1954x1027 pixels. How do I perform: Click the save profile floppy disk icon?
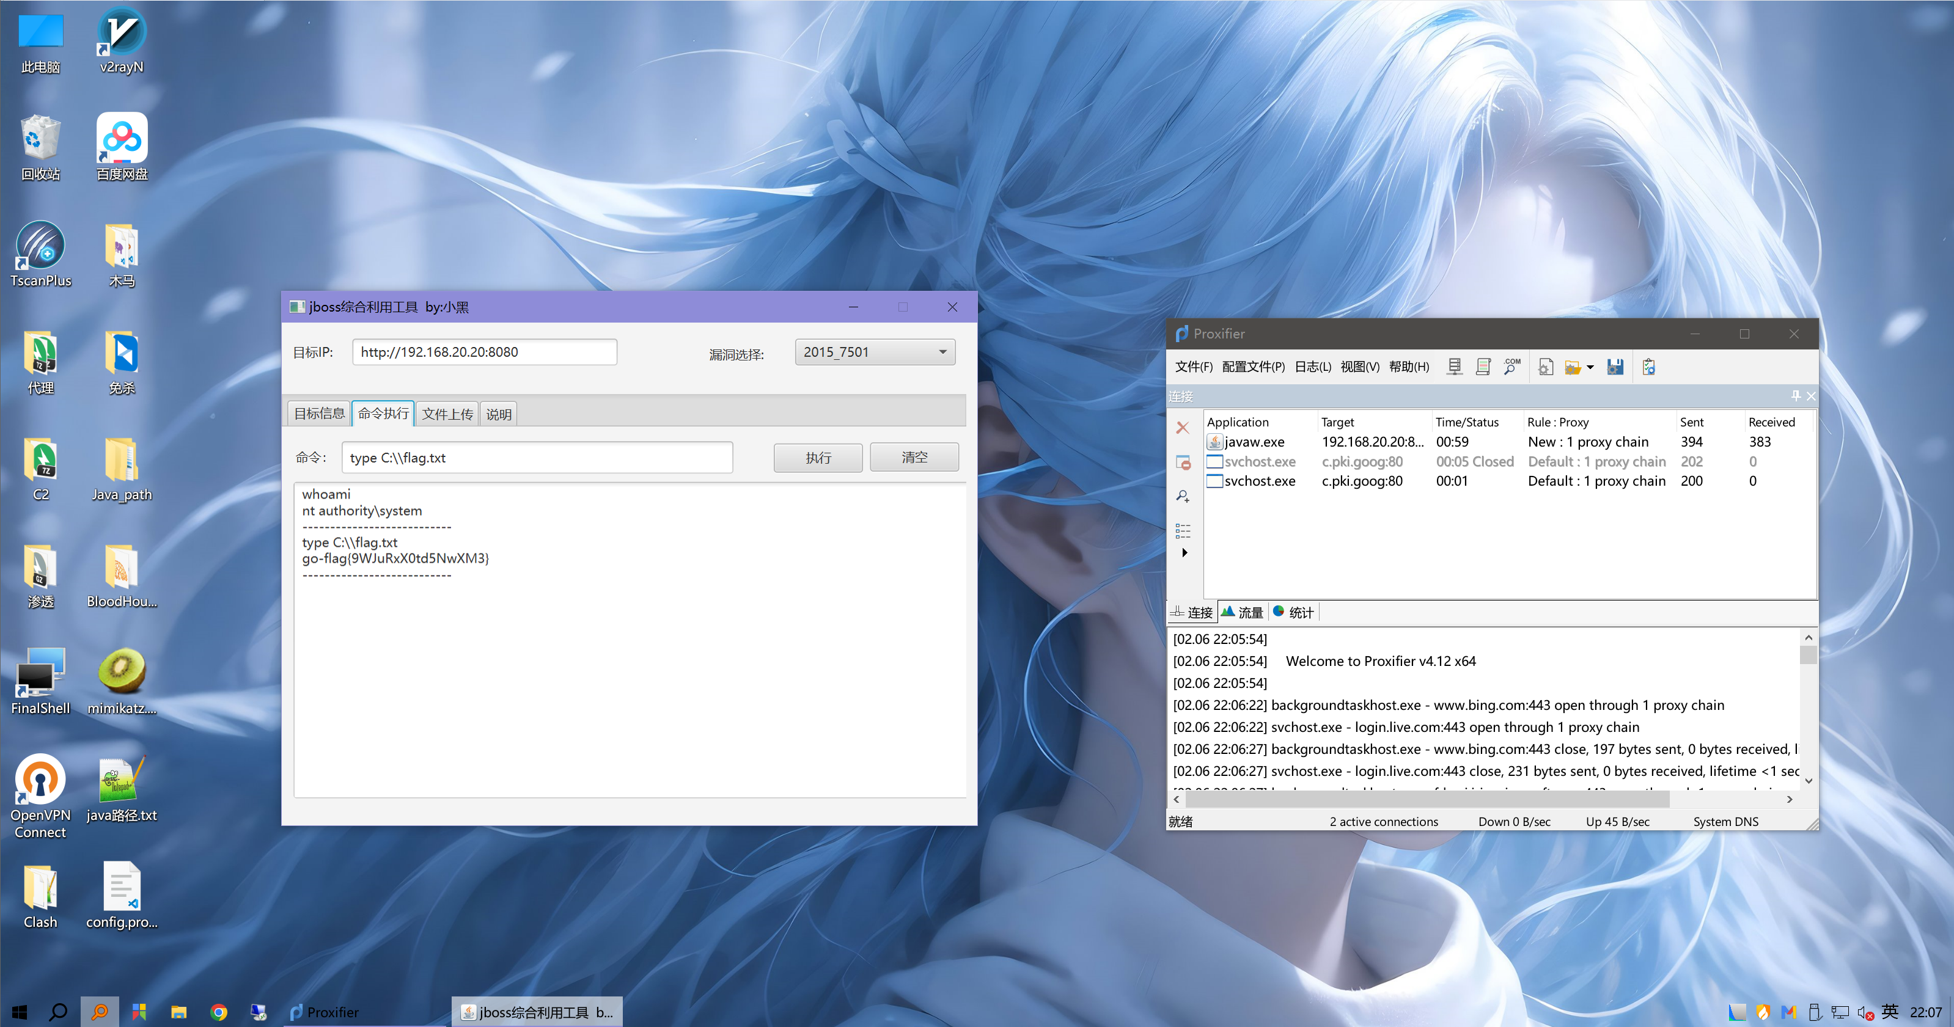click(x=1615, y=367)
